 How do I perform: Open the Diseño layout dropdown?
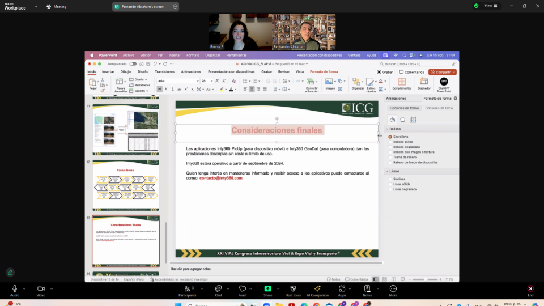point(139,79)
